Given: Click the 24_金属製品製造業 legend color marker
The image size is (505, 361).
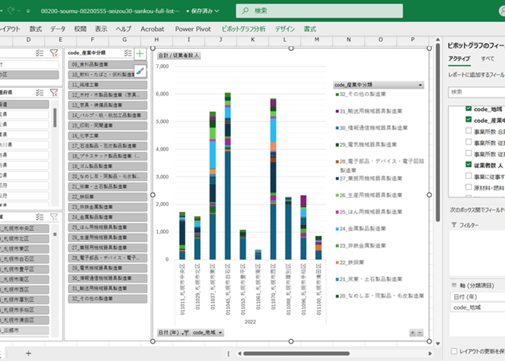Looking at the screenshot, I should [337, 229].
